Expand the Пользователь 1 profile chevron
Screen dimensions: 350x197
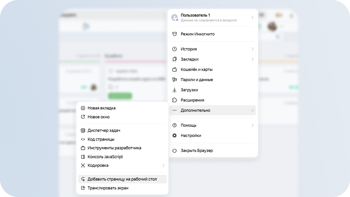coord(253,17)
